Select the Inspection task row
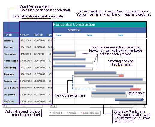 (28, 81)
